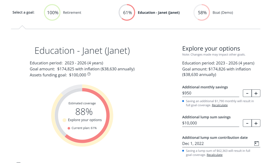
Task: Open the calendar icon for contribution date
Action: 256,143
